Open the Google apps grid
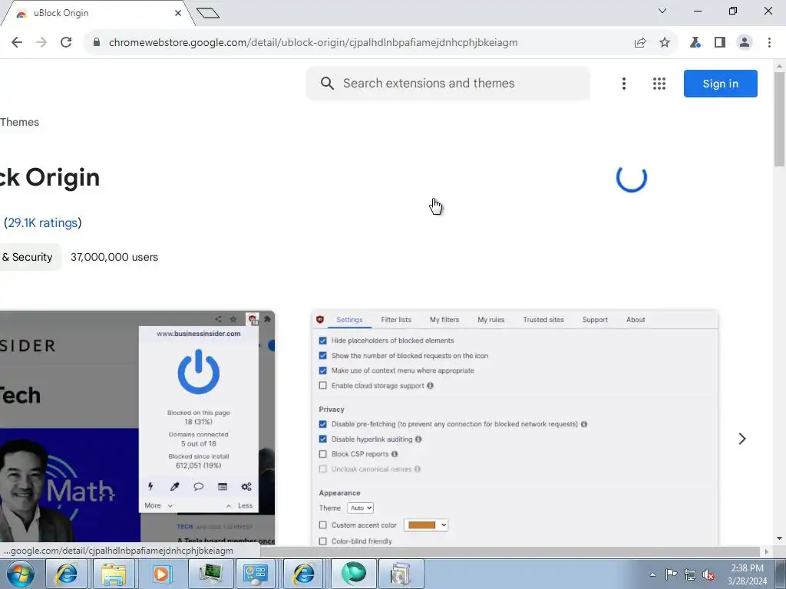 (659, 84)
